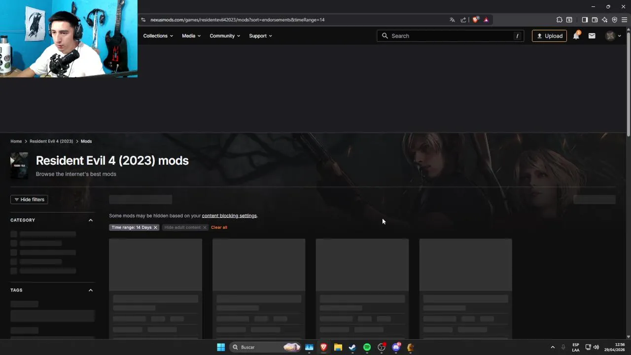The image size is (631, 355).
Task: Open the Brave Wallet icon
Action: pos(595,20)
